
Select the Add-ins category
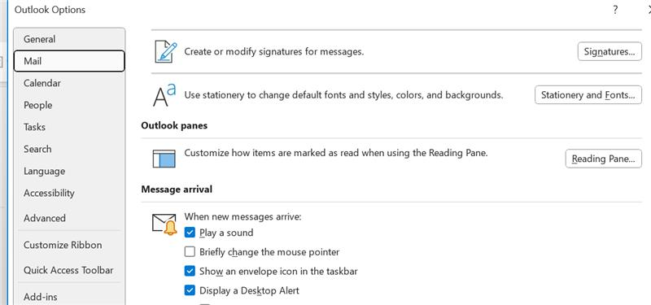pos(69,297)
